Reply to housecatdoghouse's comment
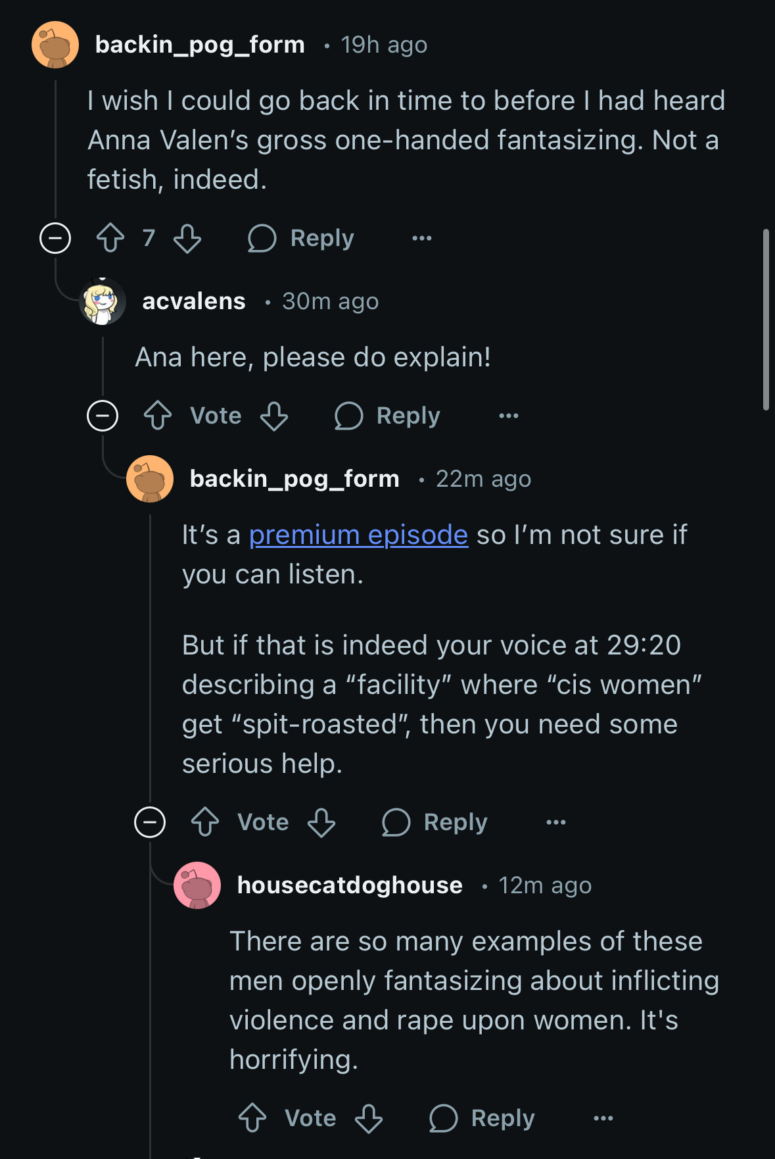 point(482,1118)
